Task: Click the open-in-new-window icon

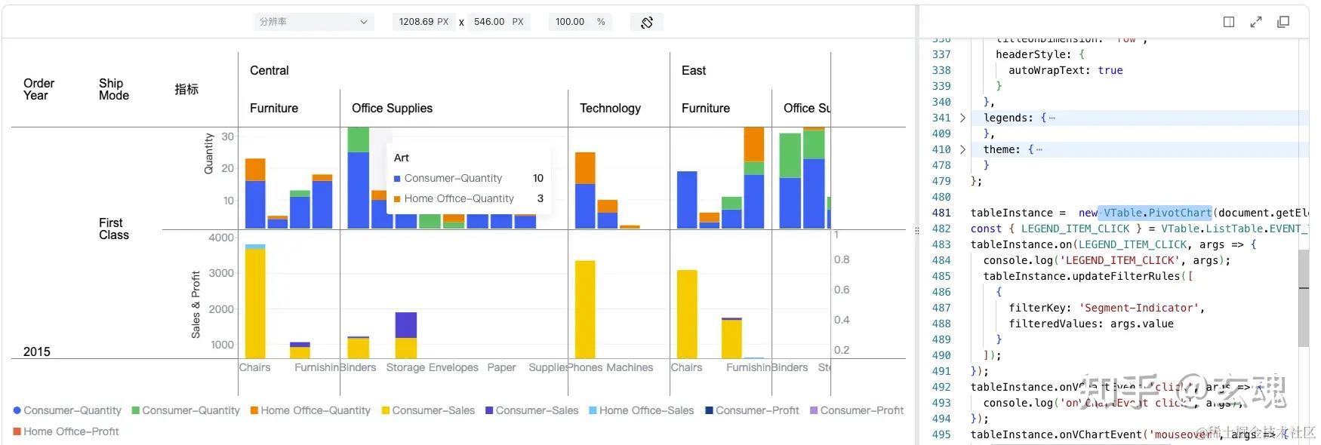Action: click(1283, 22)
